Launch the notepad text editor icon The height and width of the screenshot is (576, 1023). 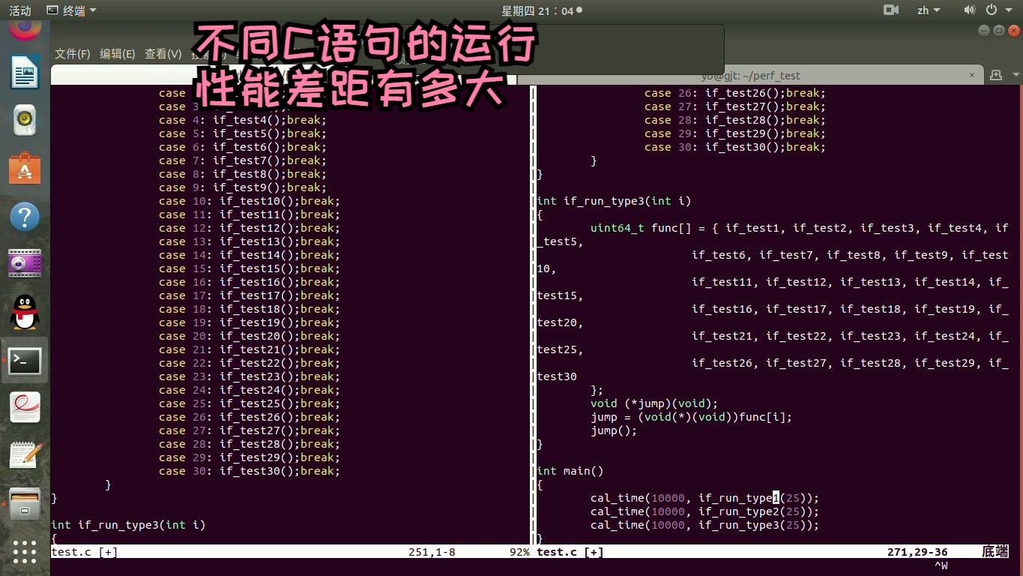pyautogui.click(x=25, y=455)
